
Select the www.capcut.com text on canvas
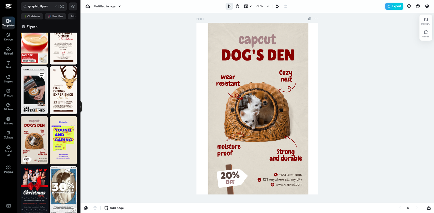(x=289, y=185)
